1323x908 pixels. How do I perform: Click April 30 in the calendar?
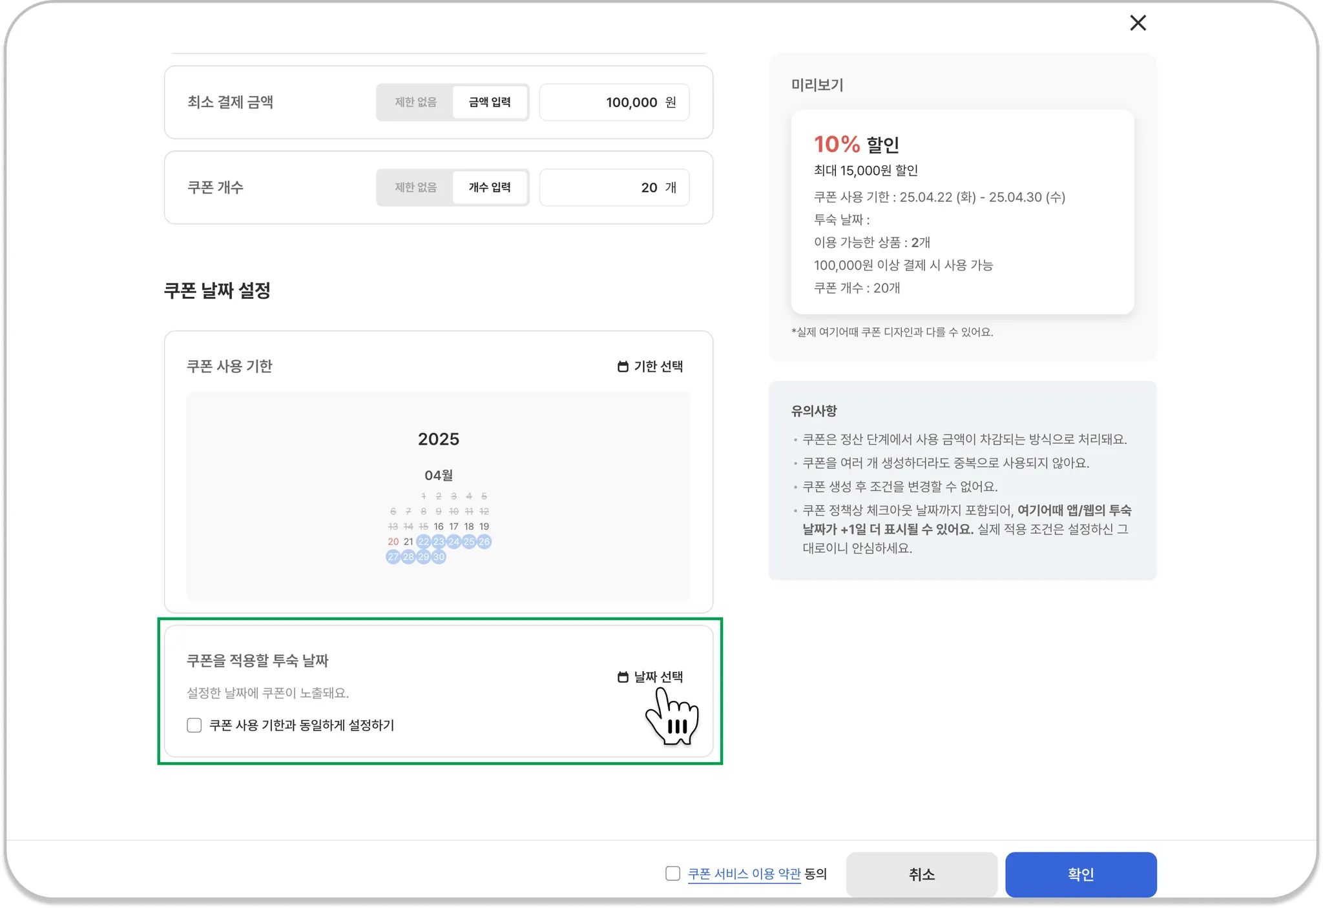tap(439, 557)
